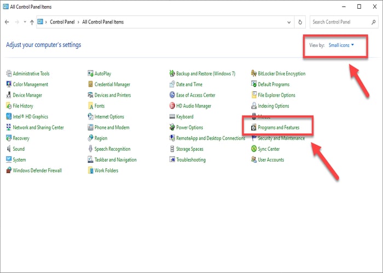
Task: Click Security and Maintenance link
Action: [281, 138]
